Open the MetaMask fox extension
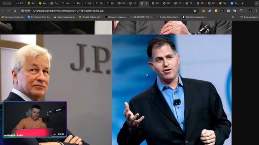The image size is (259, 145). 204,11
